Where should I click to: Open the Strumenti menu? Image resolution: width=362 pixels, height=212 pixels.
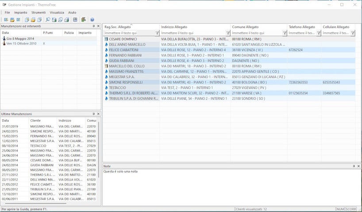39,12
